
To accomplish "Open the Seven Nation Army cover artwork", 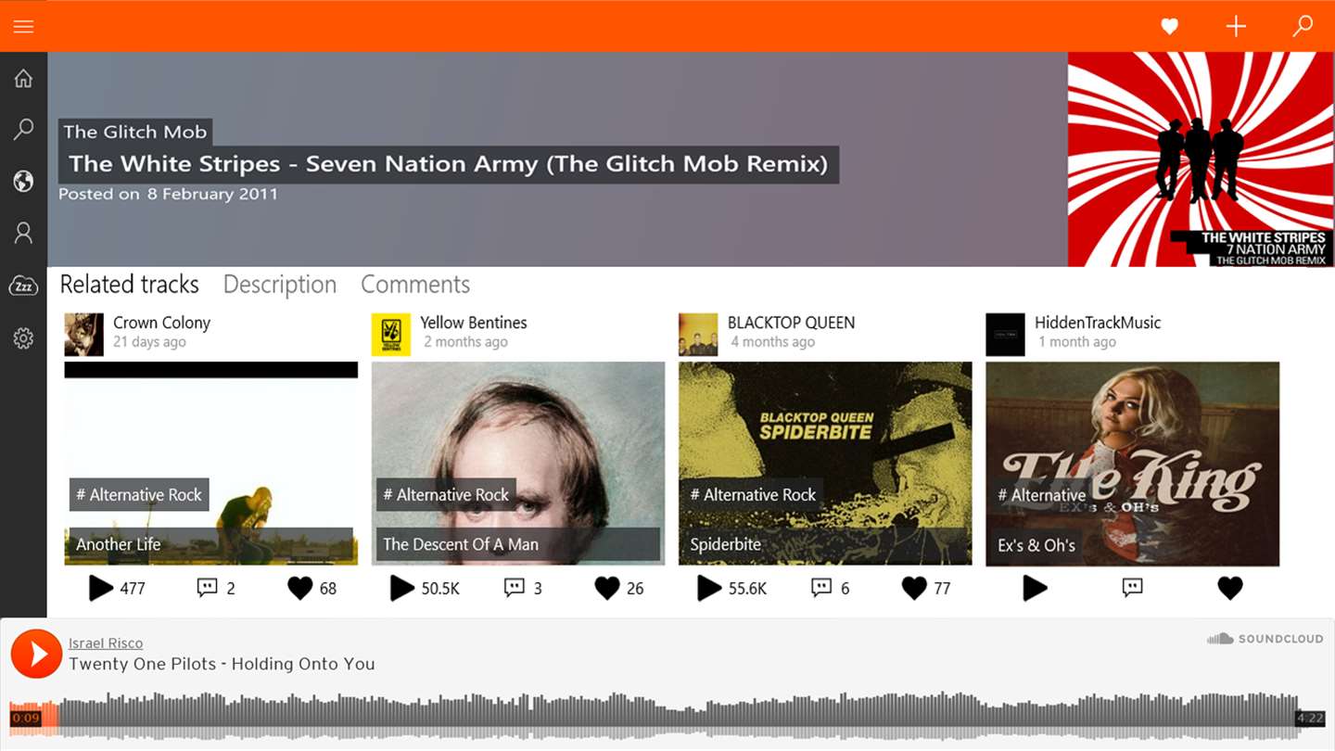I will point(1201,159).
